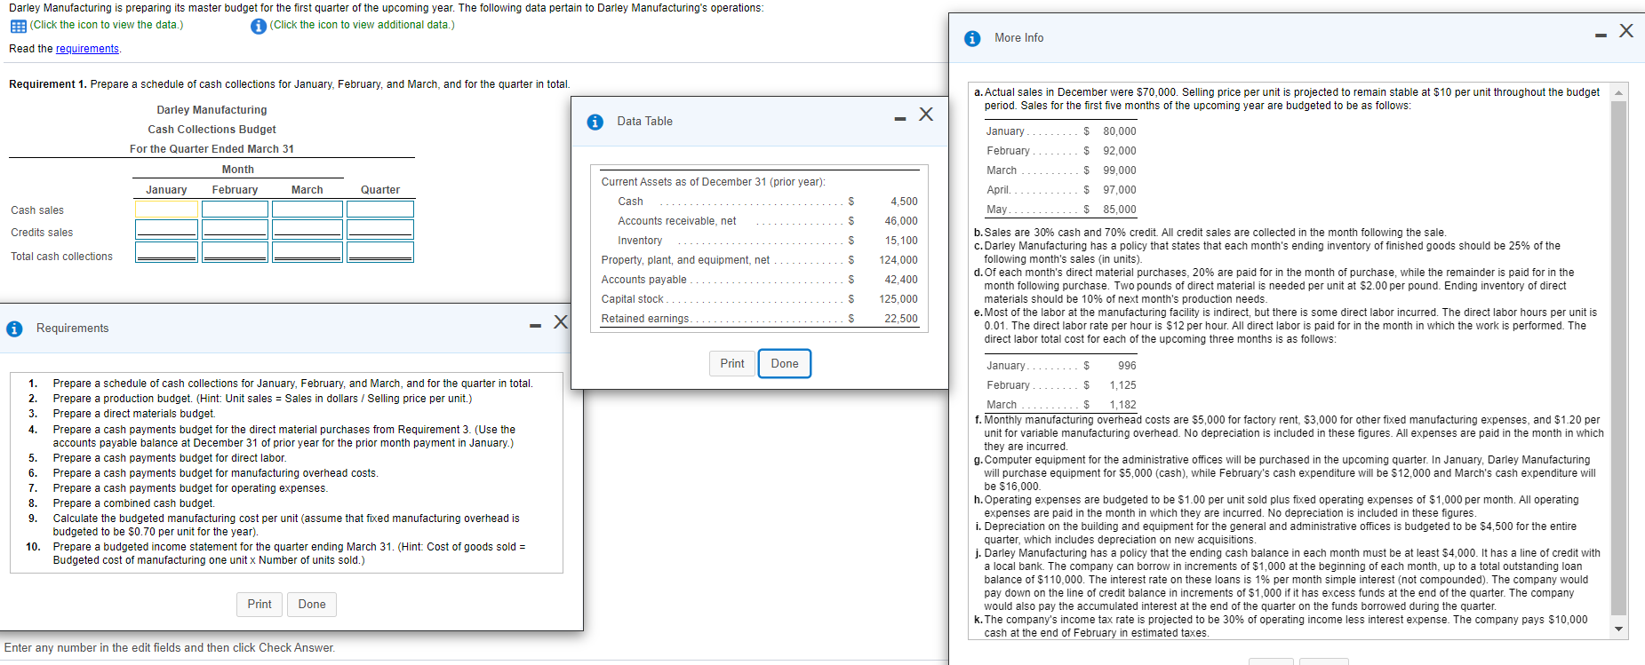Close the Data Table dialog
Viewport: 1645px width, 665px height.
pyautogui.click(x=926, y=115)
